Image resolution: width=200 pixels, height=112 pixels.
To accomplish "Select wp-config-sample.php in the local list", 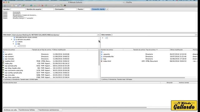I will pos(13,73).
